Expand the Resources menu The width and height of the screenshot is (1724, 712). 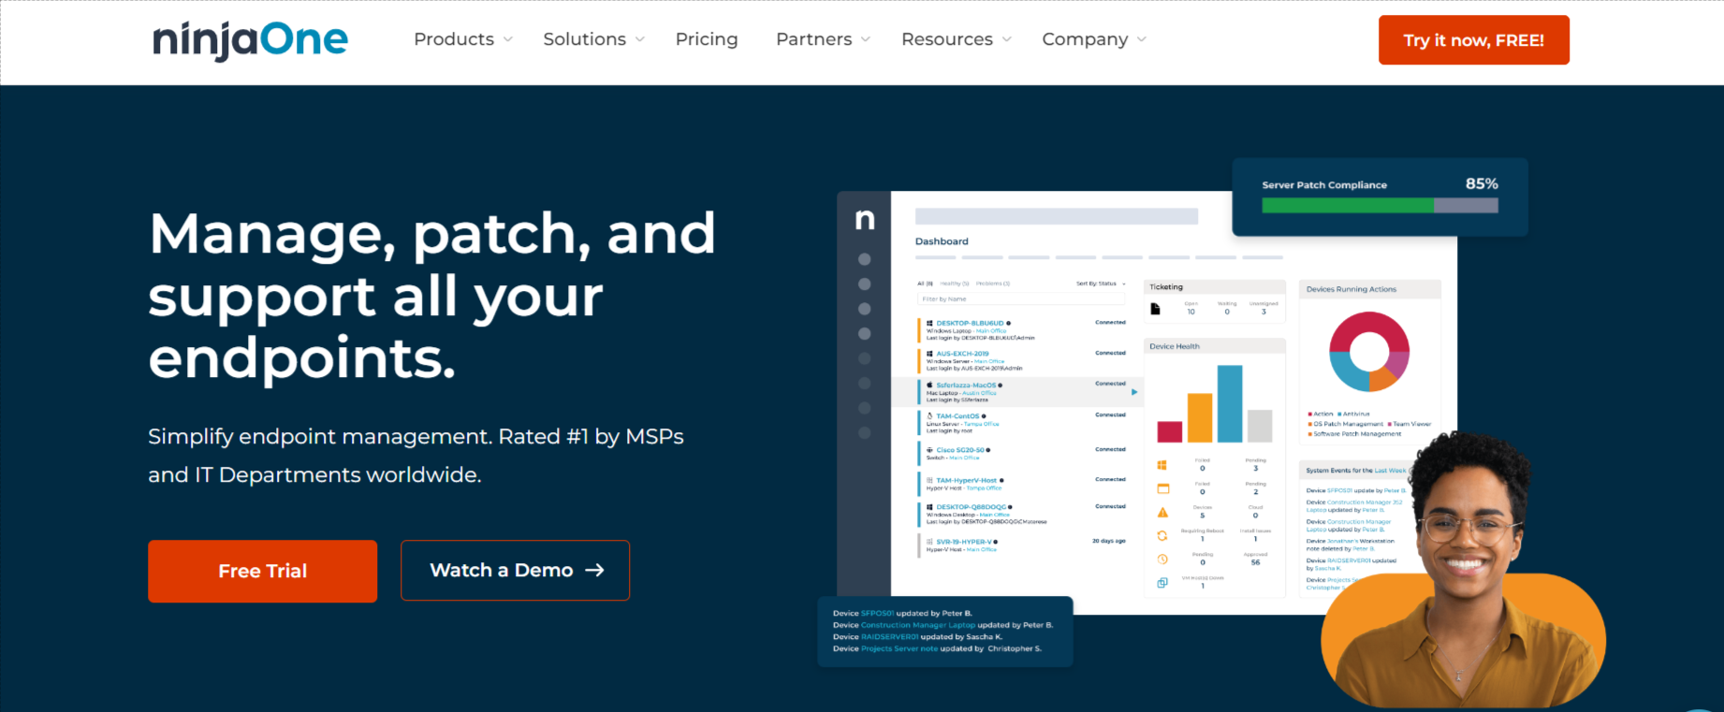(x=957, y=39)
